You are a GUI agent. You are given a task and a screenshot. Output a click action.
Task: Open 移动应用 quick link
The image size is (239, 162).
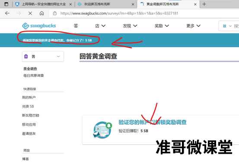29,124
